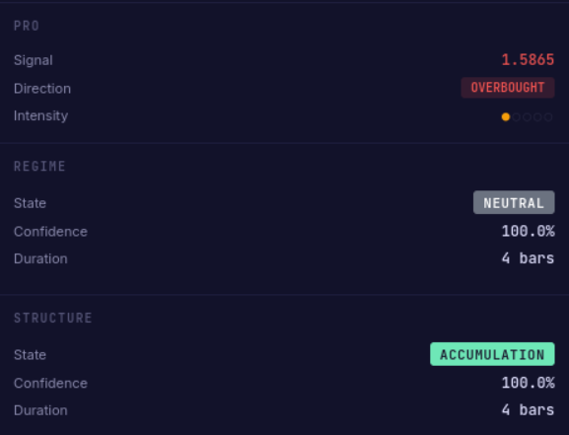Select the REGIME section header
The image size is (569, 435).
[x=39, y=167]
